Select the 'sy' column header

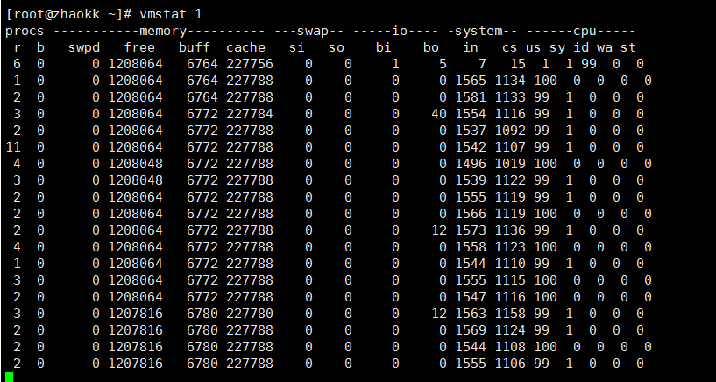[x=557, y=47]
